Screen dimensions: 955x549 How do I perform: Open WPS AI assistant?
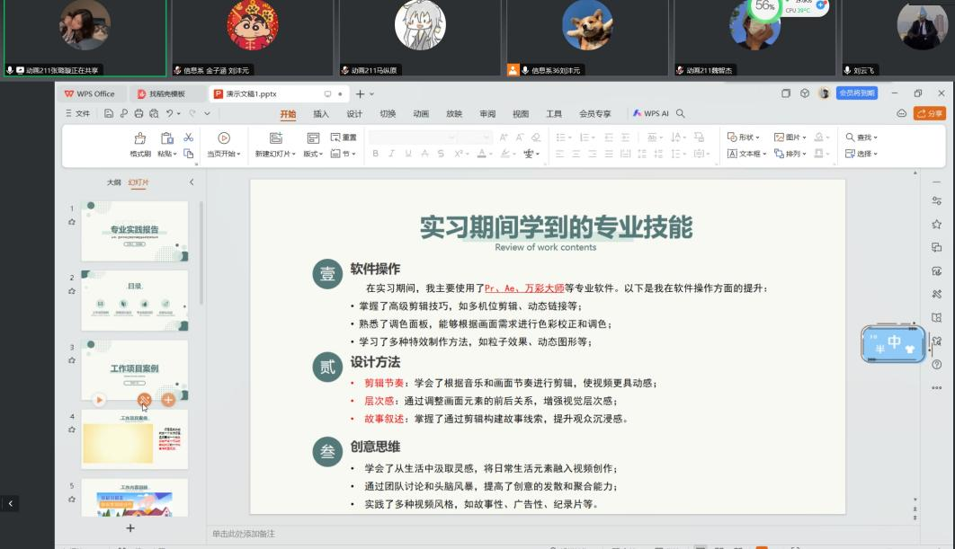coord(651,113)
